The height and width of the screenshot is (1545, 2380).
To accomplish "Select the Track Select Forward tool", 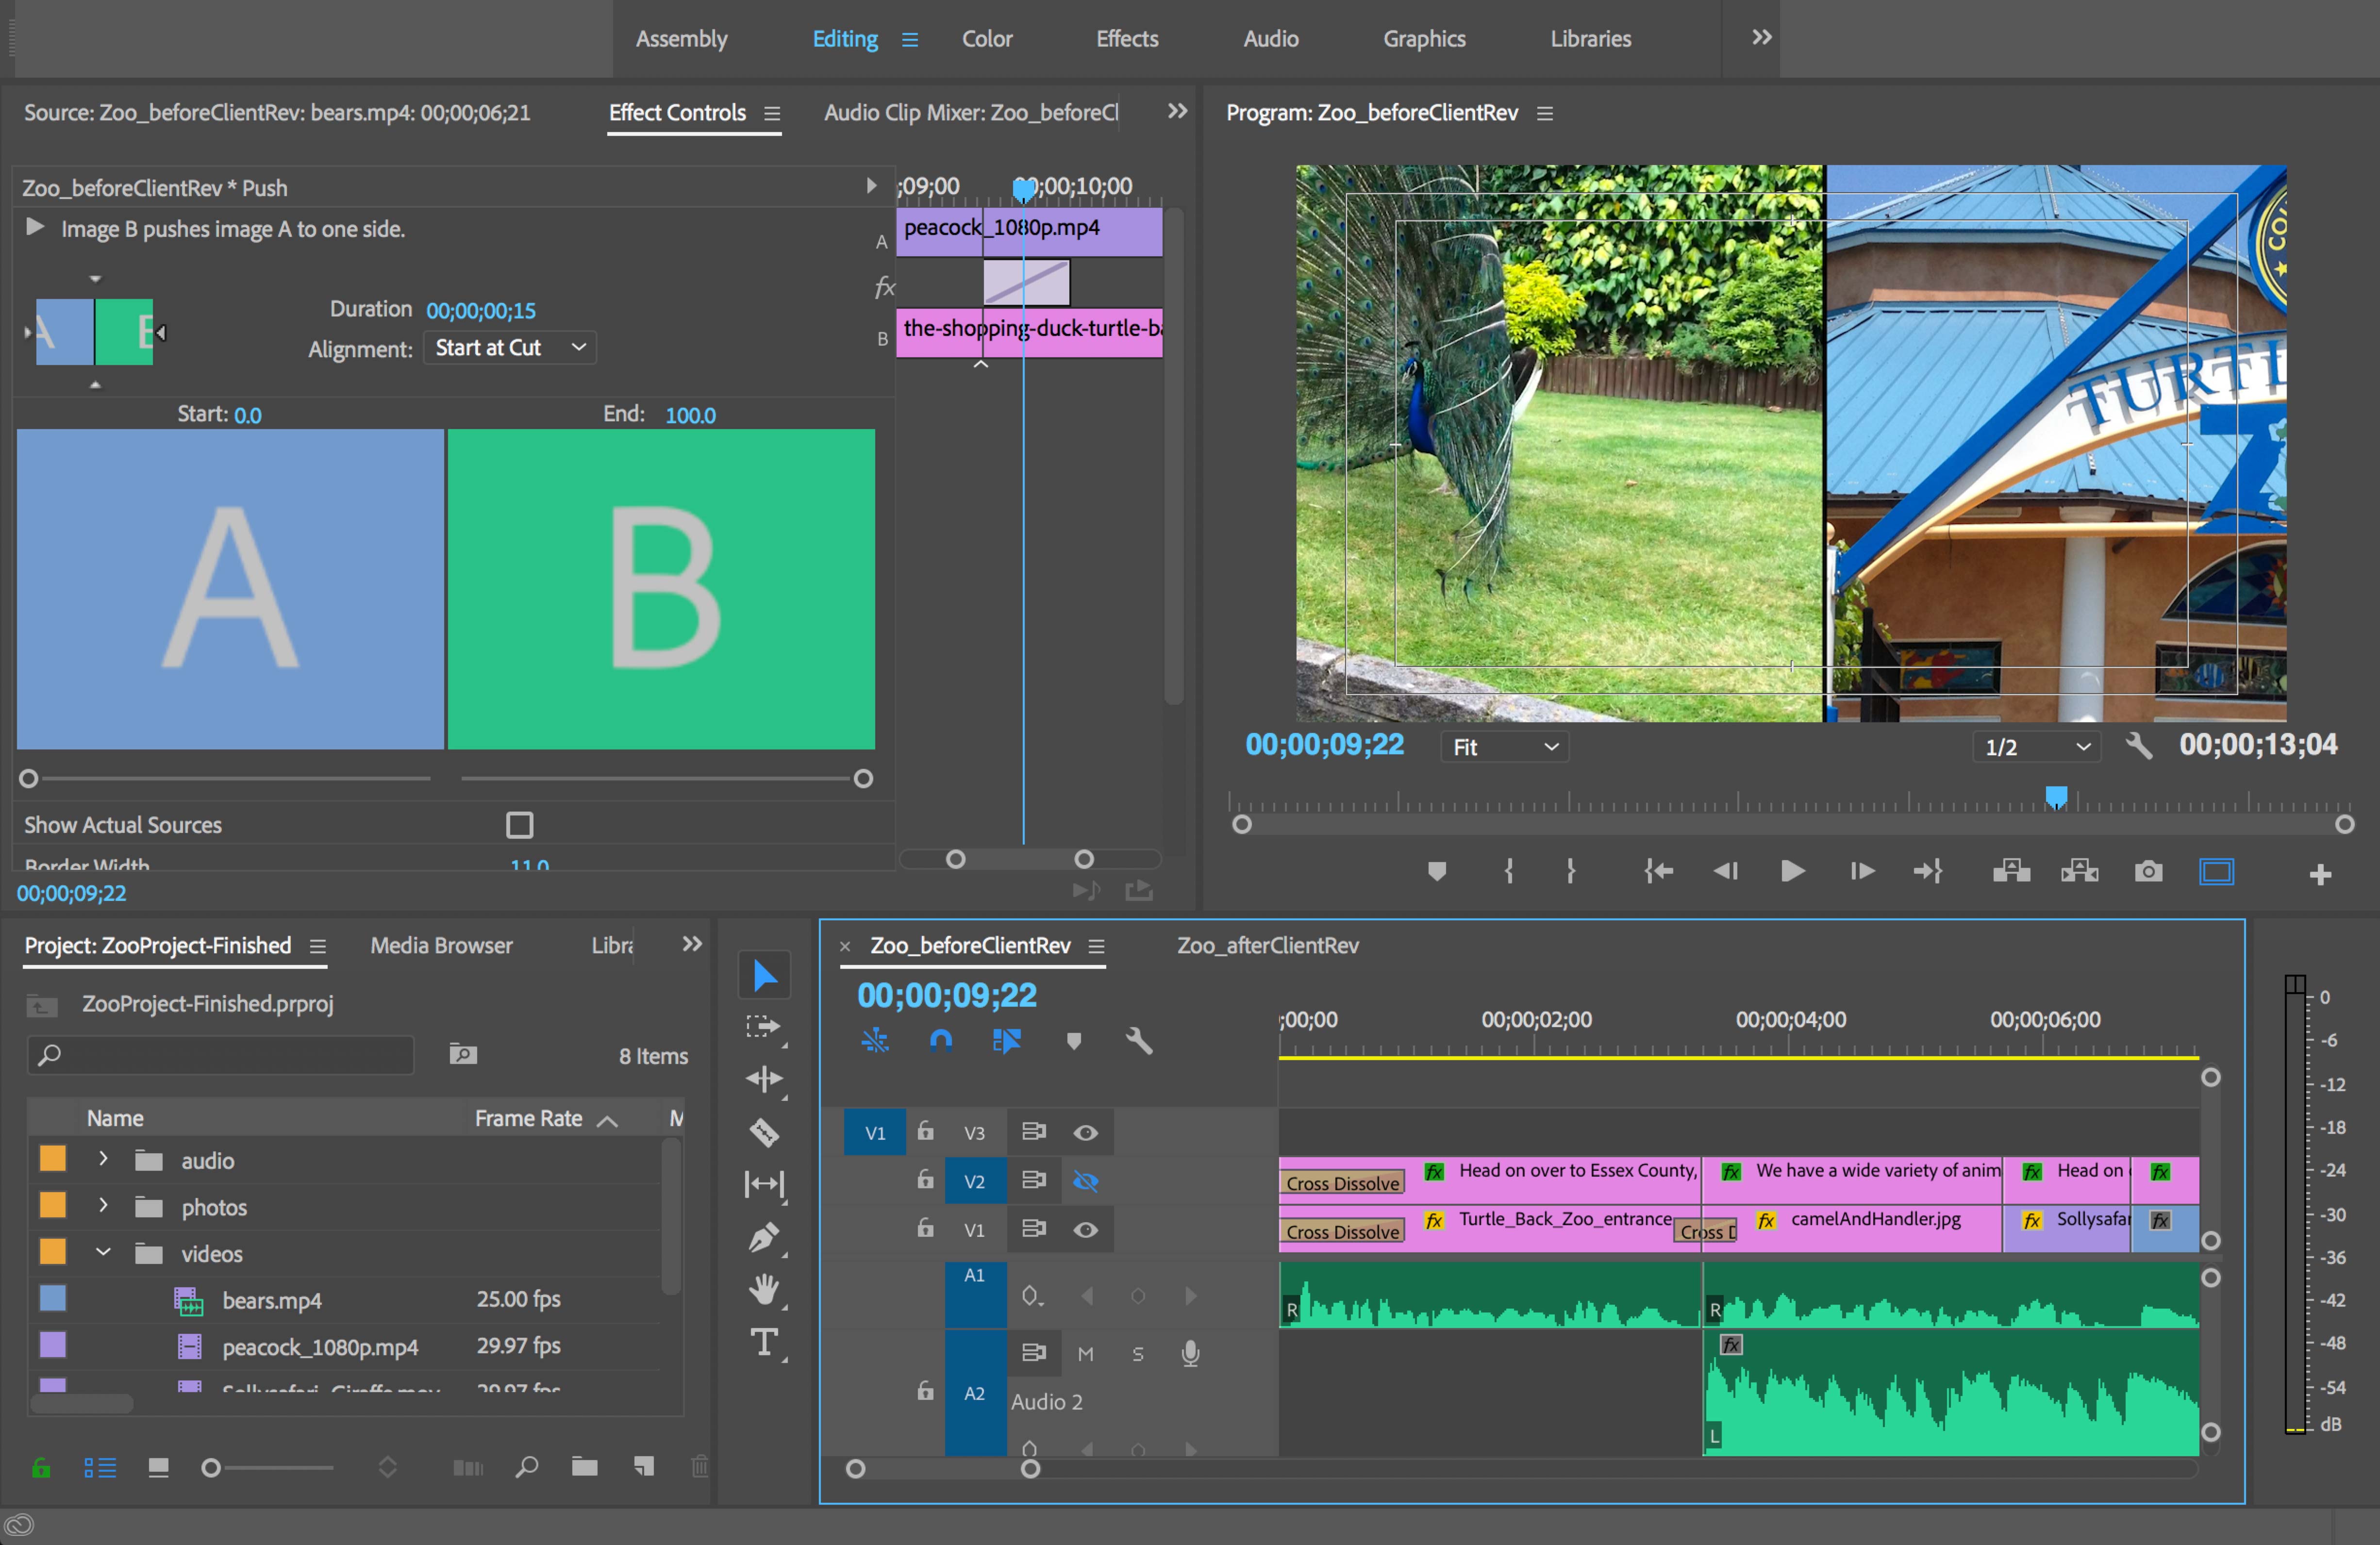I will point(764,1025).
